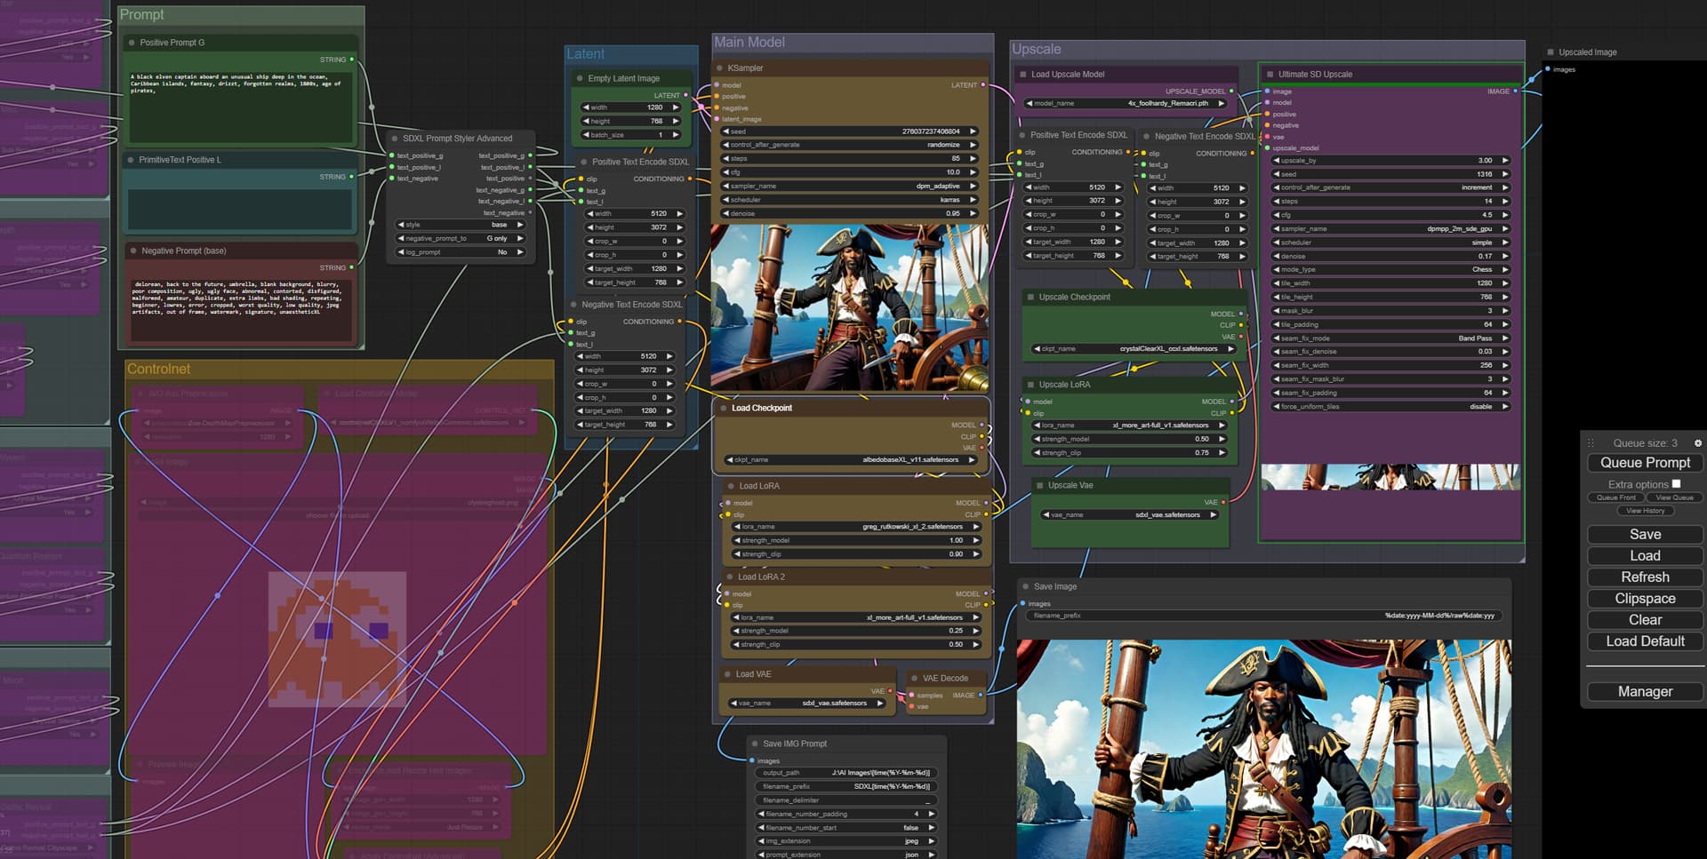
Task: Open the Manager button
Action: tap(1645, 692)
